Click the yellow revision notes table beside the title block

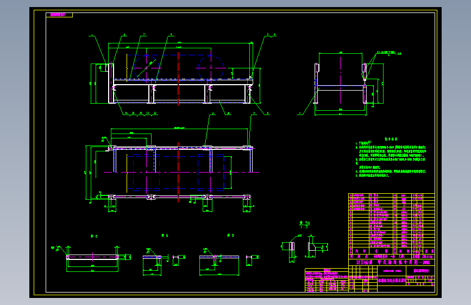[x=326, y=280]
